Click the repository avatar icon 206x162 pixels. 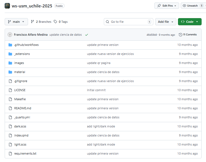(x=7, y=6)
